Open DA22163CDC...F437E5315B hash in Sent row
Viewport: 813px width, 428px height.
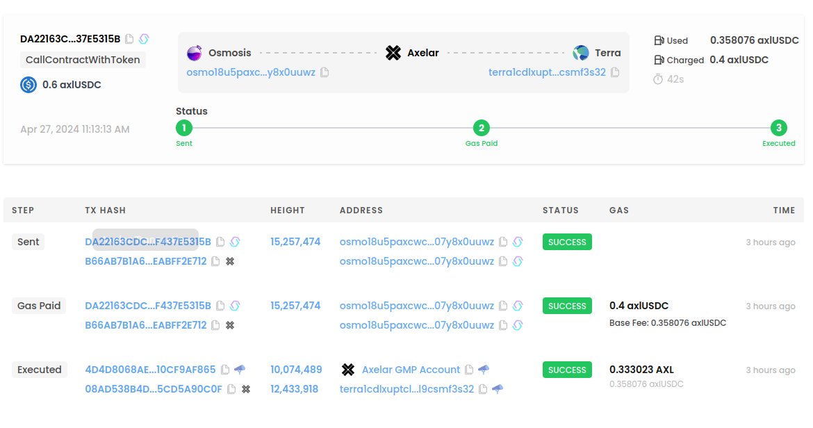click(x=148, y=242)
